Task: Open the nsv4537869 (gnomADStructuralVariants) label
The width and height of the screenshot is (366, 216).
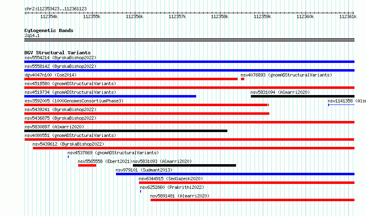Action: pyautogui.click(x=113, y=153)
